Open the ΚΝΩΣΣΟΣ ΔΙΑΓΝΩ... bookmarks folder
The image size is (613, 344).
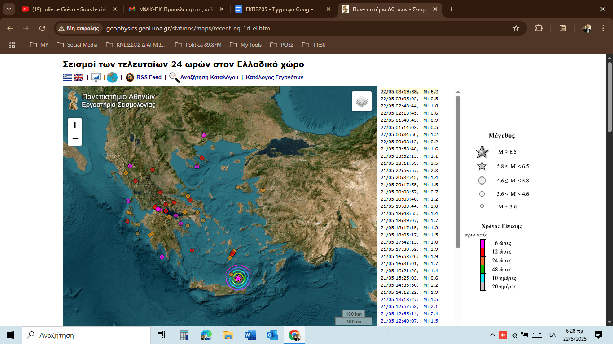coord(136,45)
